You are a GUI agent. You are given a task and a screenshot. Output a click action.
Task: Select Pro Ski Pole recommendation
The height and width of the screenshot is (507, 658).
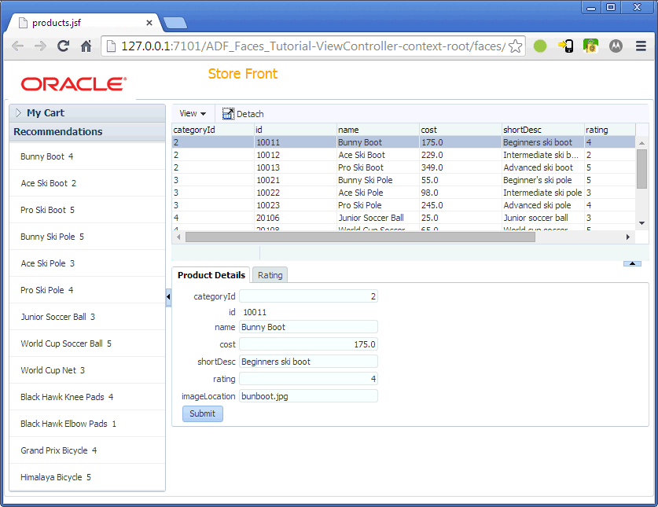click(x=87, y=290)
